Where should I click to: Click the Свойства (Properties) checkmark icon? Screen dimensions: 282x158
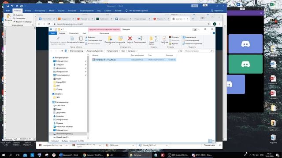point(164,38)
